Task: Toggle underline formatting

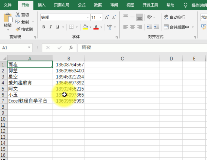Action: (58, 27)
